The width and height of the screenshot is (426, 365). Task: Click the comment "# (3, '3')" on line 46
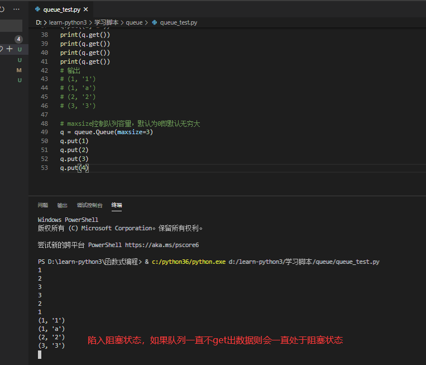78,106
